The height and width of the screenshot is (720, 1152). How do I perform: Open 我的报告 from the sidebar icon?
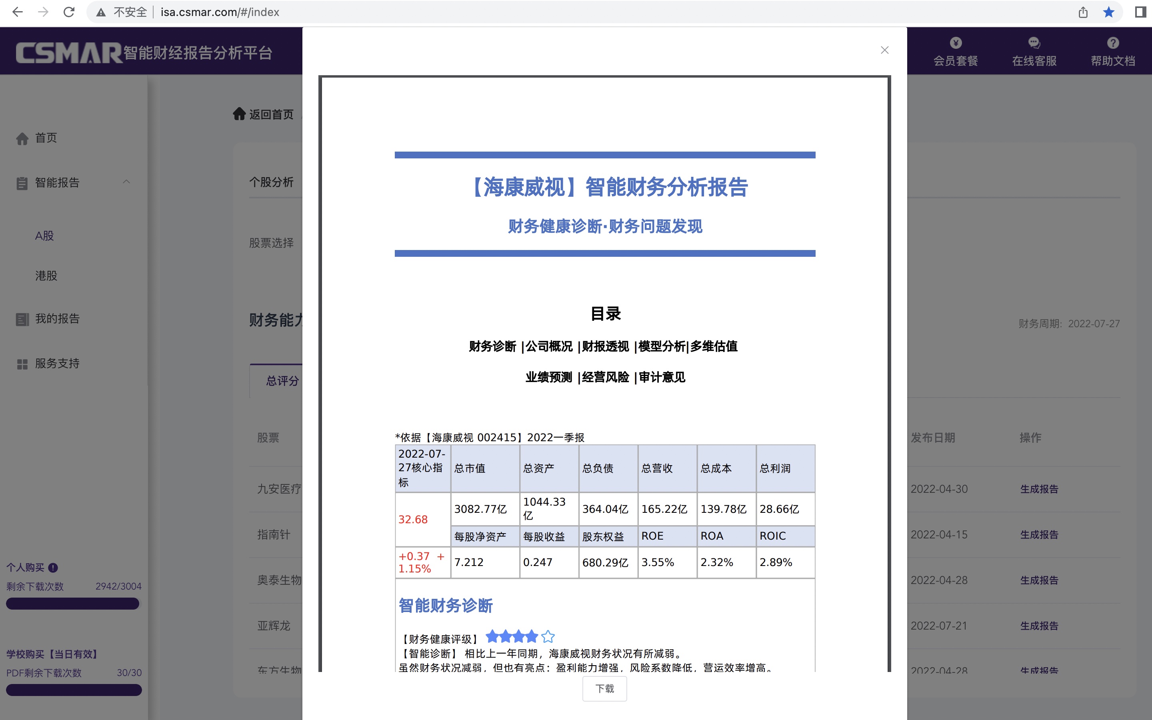(x=22, y=319)
